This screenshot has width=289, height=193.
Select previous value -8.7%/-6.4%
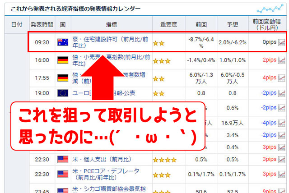[201, 42]
